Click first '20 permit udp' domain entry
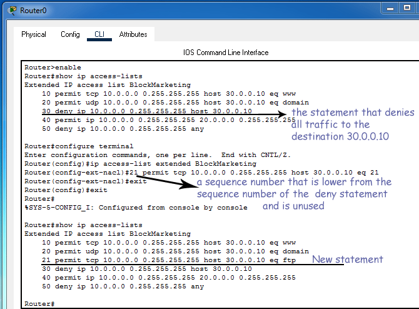Viewport: 419px width, 309px height. coord(175,103)
